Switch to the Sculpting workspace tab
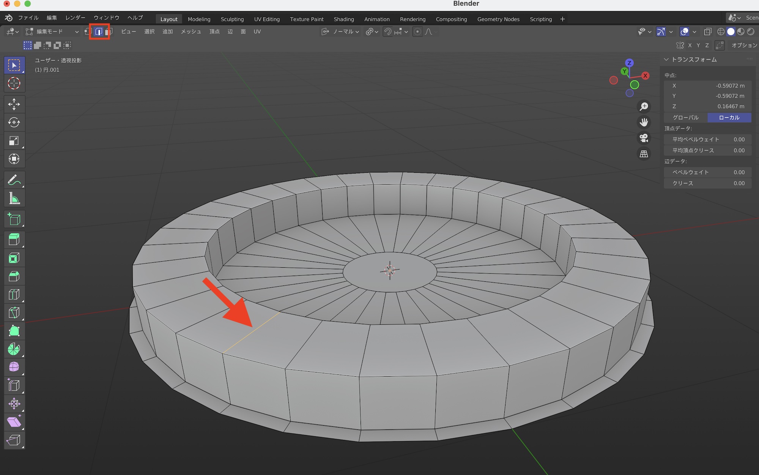 click(x=232, y=19)
